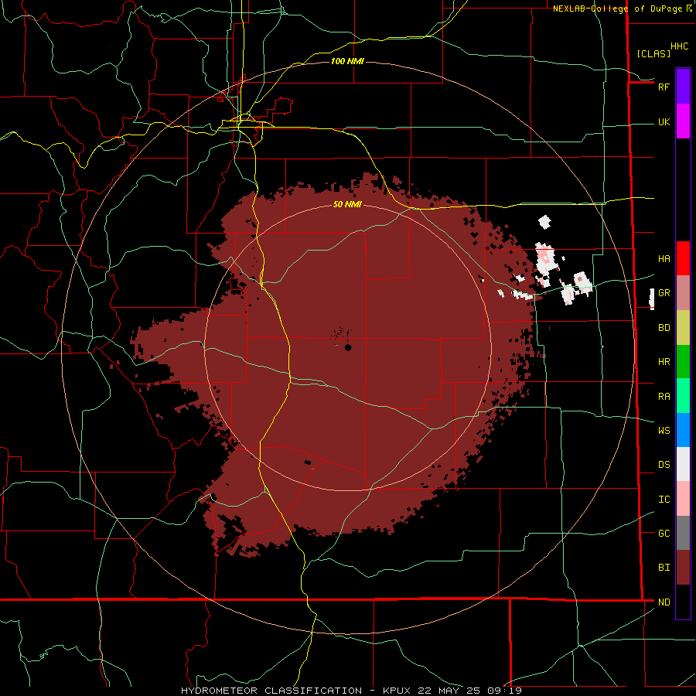Select the WS blue legend swatch
The width and height of the screenshot is (696, 696).
[x=683, y=430]
